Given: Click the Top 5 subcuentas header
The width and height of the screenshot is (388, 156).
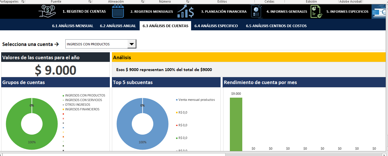Looking at the screenshot, I should click(166, 82).
